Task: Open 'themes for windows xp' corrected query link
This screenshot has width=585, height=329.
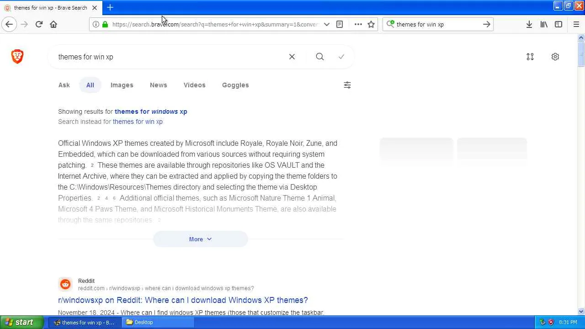Action: click(151, 111)
